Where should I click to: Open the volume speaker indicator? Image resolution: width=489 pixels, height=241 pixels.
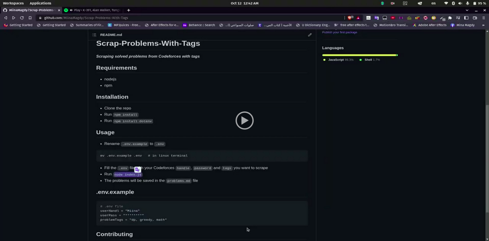pyautogui.click(x=460, y=3)
